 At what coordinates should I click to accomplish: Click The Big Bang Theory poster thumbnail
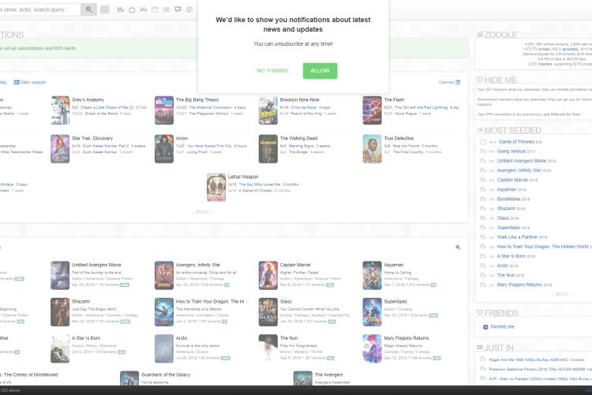click(164, 111)
